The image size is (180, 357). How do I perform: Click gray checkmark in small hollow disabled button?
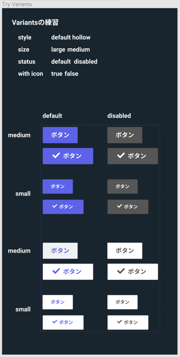120,322
